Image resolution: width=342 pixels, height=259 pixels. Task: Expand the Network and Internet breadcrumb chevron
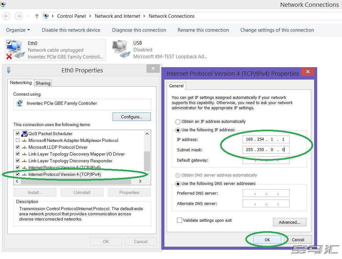(x=144, y=16)
